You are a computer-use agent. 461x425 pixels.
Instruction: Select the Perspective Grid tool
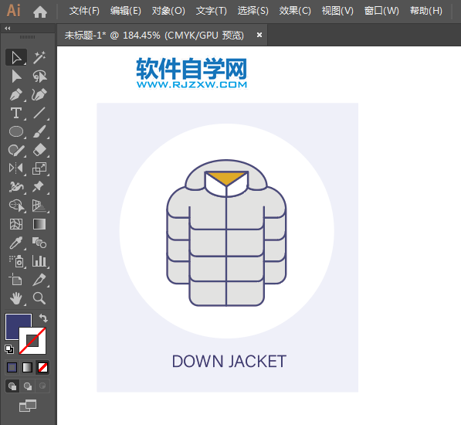39,206
